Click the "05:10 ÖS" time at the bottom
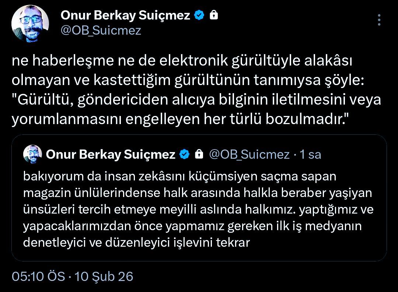The width and height of the screenshot is (398, 292). [39, 276]
